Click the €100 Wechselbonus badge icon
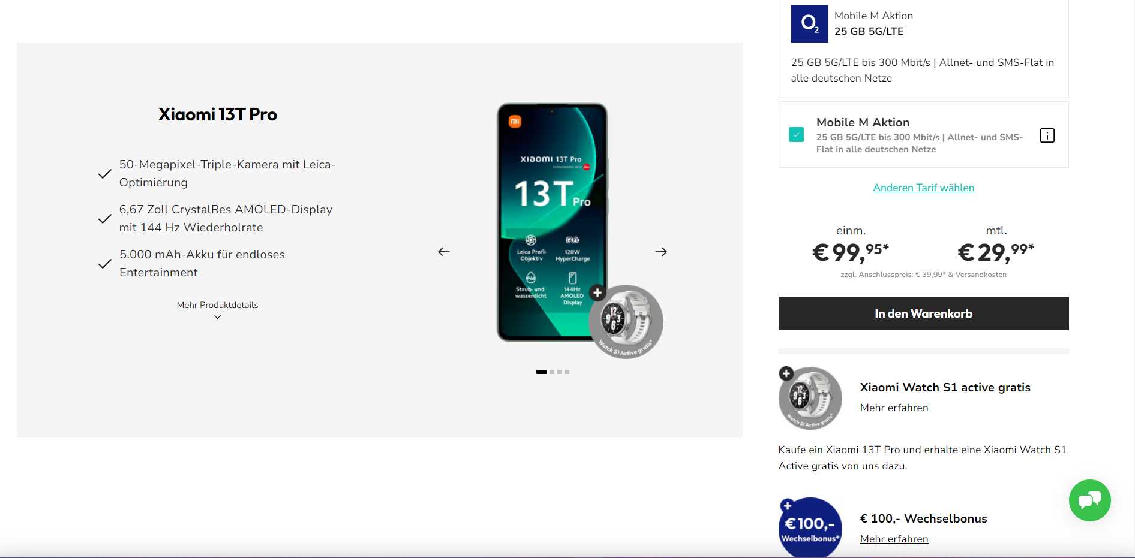 point(810,527)
